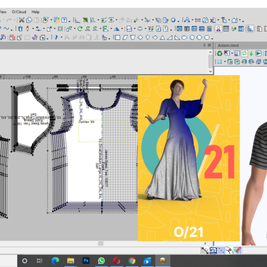Start simulation with the play icon
The height and width of the screenshot is (267, 267).
coord(259,53)
